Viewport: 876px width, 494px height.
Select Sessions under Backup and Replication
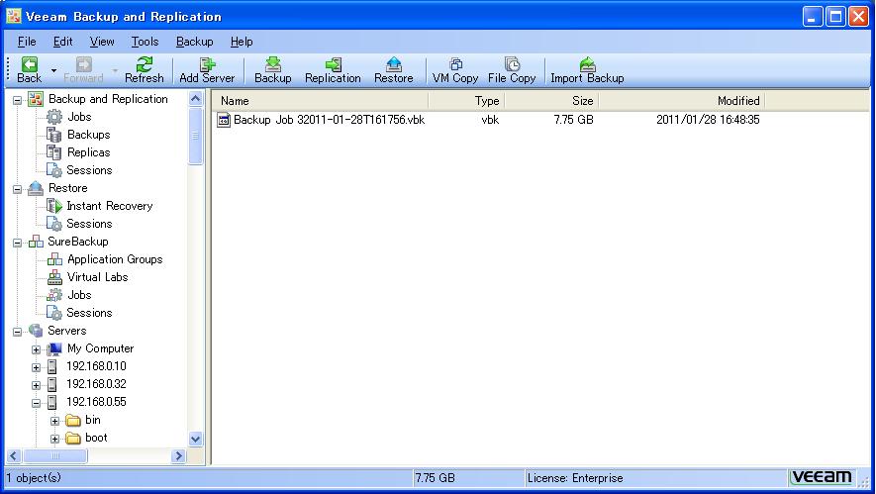click(x=89, y=170)
